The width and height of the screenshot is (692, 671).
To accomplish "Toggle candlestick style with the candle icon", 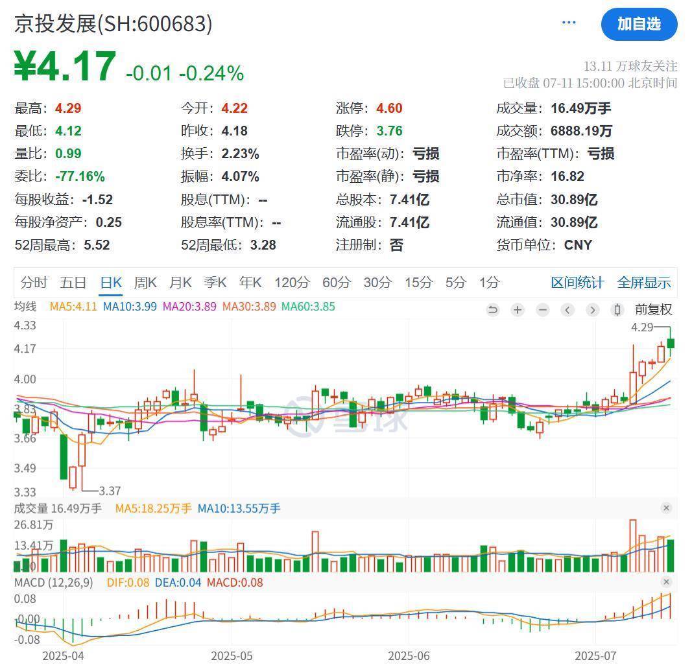I will 617,310.
